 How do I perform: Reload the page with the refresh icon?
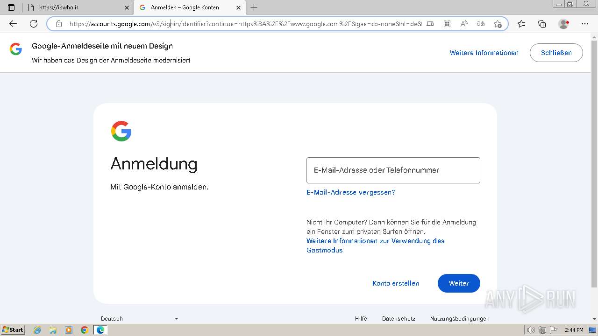coord(34,24)
